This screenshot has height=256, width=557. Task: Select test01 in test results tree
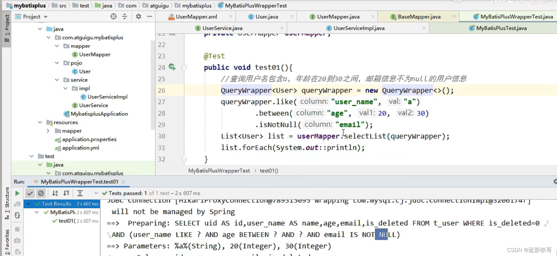[67, 221]
